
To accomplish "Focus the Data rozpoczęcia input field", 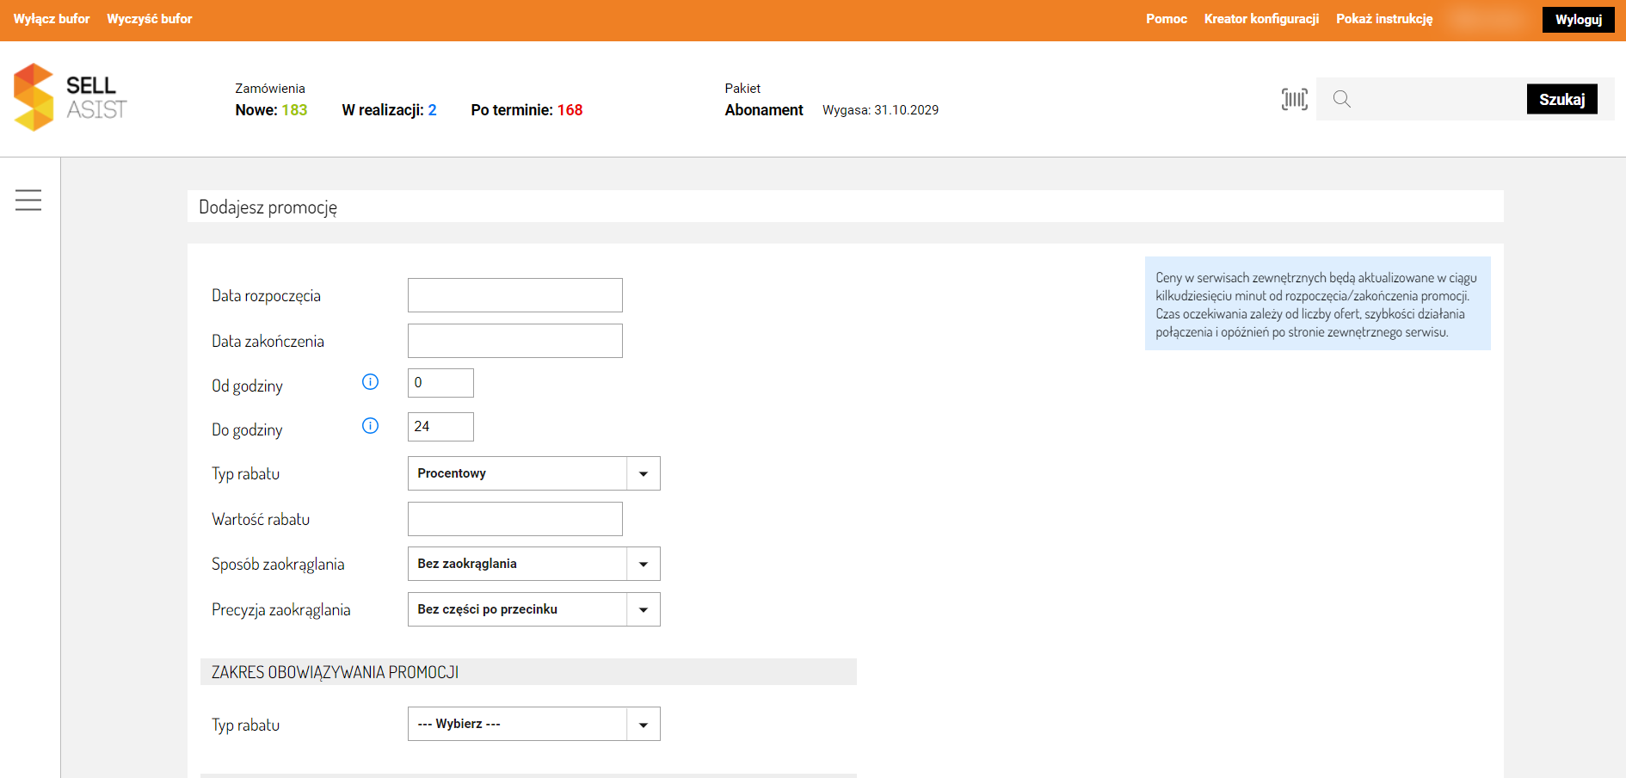I will point(515,295).
